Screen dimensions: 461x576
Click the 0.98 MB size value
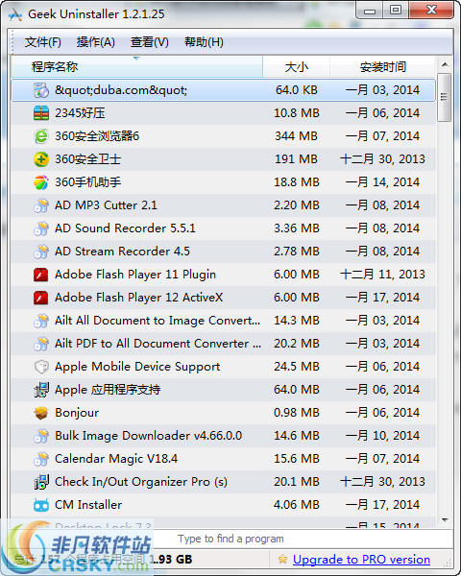click(297, 413)
